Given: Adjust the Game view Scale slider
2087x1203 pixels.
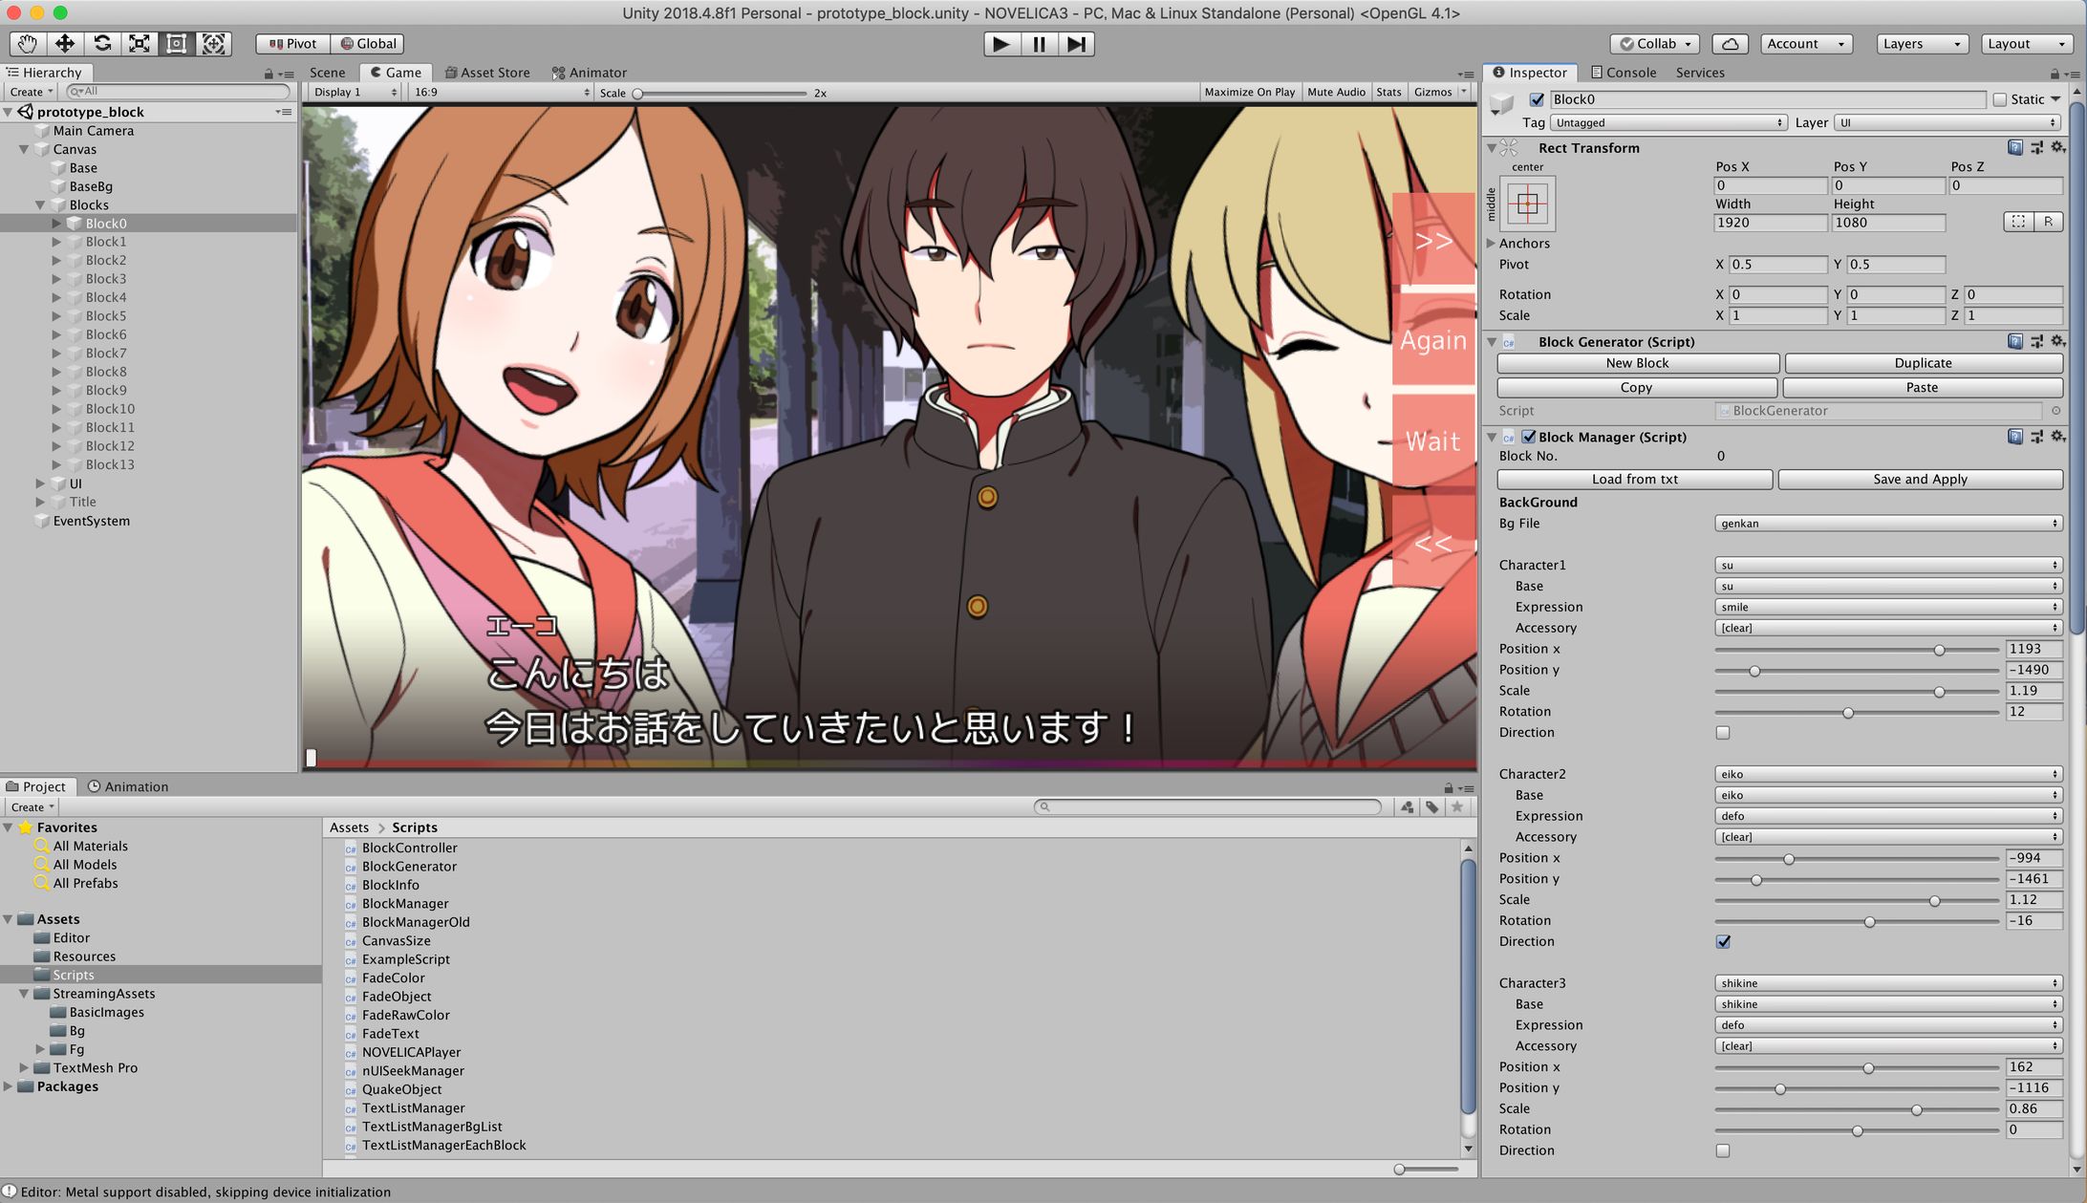Looking at the screenshot, I should click(x=721, y=94).
